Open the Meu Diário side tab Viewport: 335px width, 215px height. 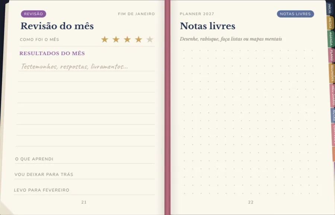333,95
